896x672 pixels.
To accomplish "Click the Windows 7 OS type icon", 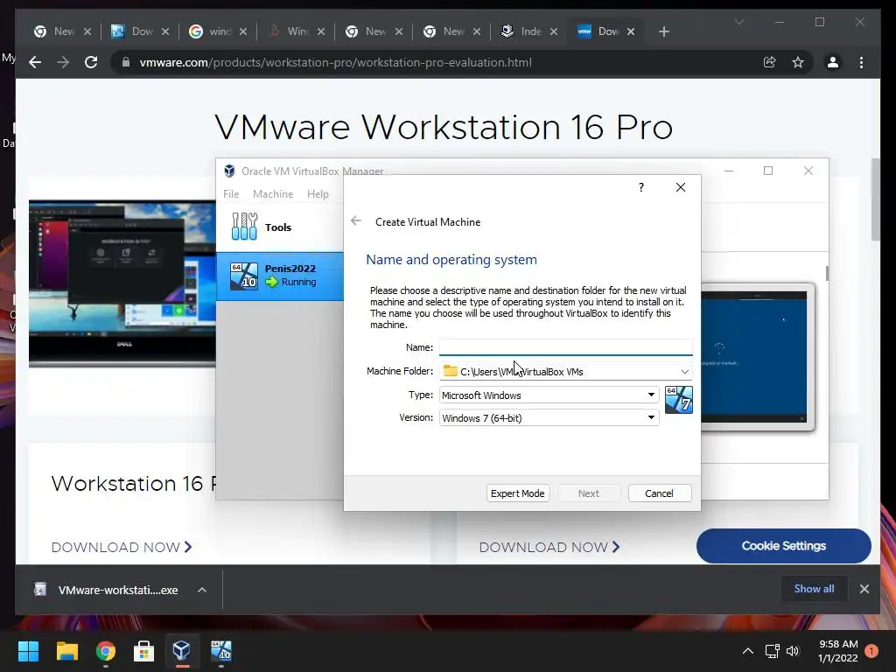I will click(x=679, y=399).
